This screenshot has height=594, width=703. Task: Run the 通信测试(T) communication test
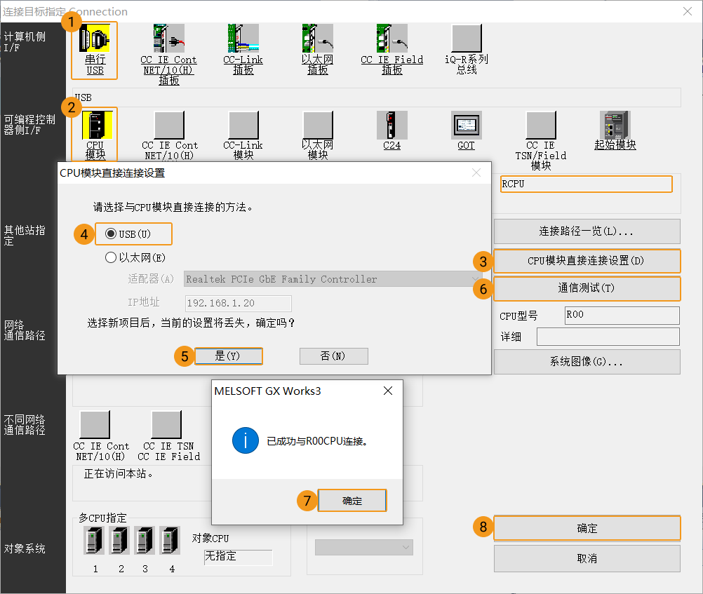click(587, 289)
